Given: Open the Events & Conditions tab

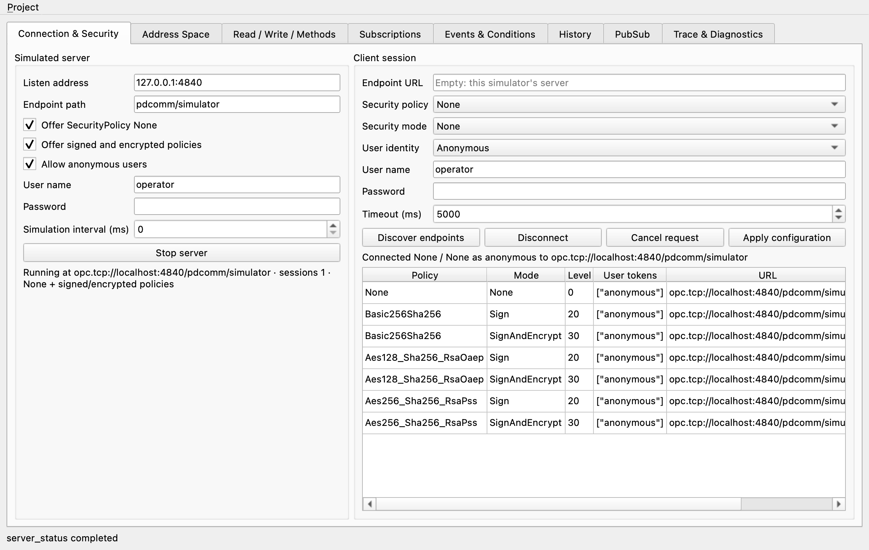Looking at the screenshot, I should 490,34.
